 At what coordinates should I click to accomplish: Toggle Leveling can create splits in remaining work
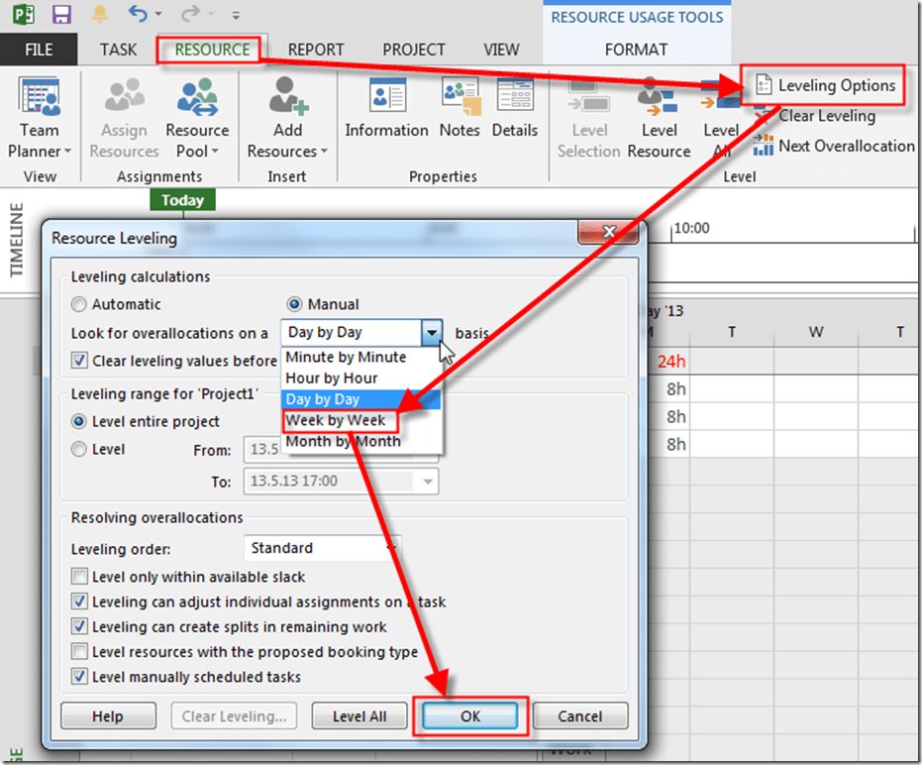[80, 627]
